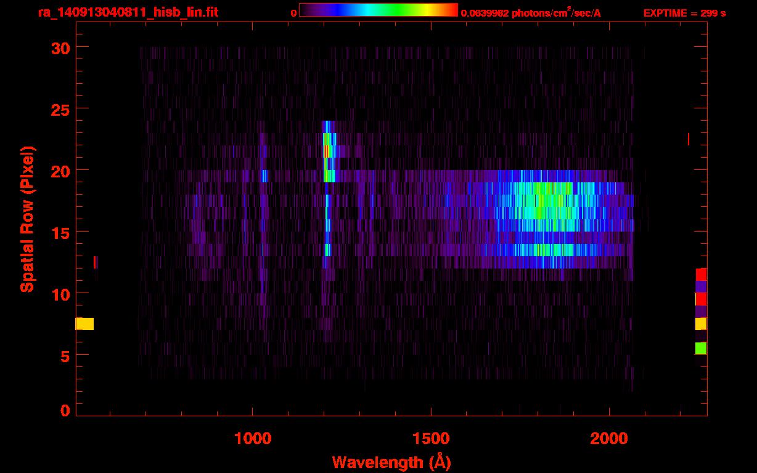Click the 2000 wavelength tick label
This screenshot has width=757, height=473.
point(609,439)
